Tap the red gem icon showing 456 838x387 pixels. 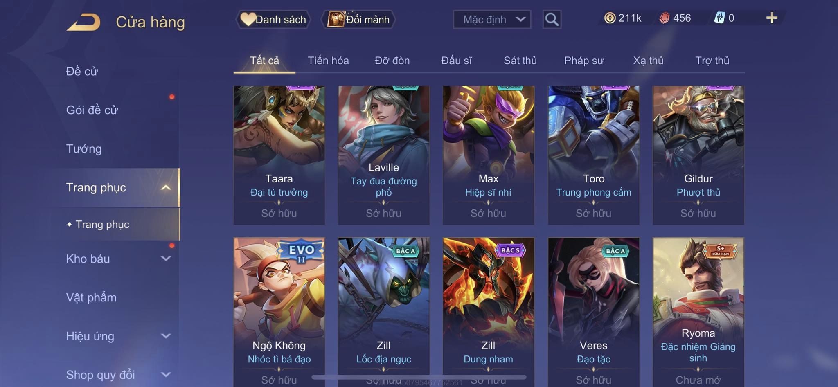point(665,18)
